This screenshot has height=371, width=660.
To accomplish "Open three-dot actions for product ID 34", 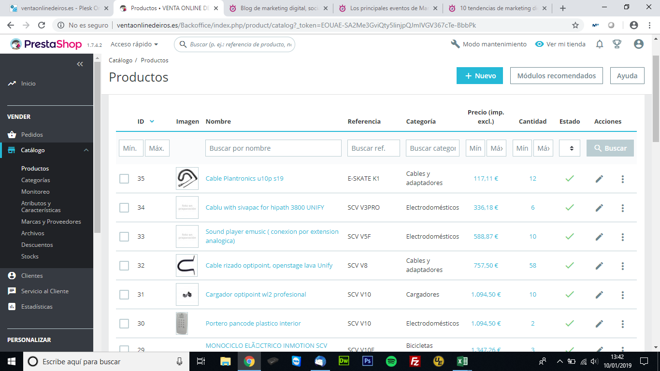I will pyautogui.click(x=623, y=208).
